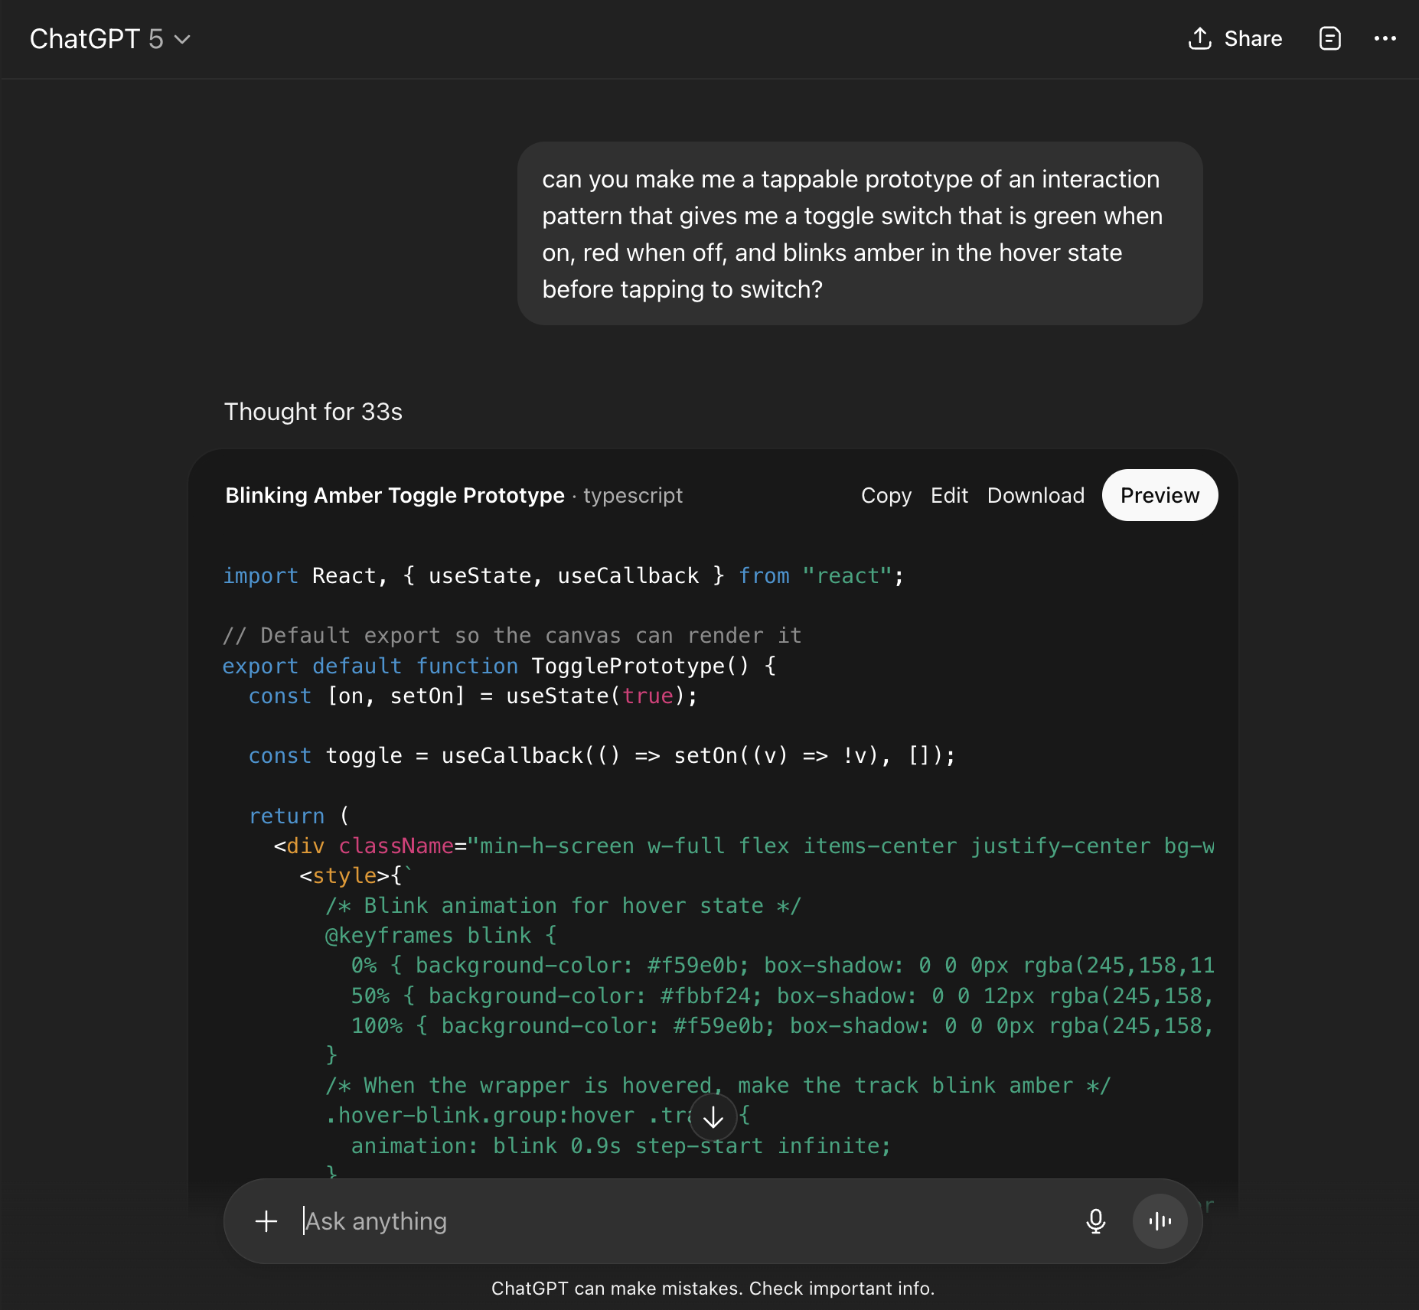This screenshot has height=1310, width=1419.
Task: Click the 'typescript' language label
Action: [632, 496]
